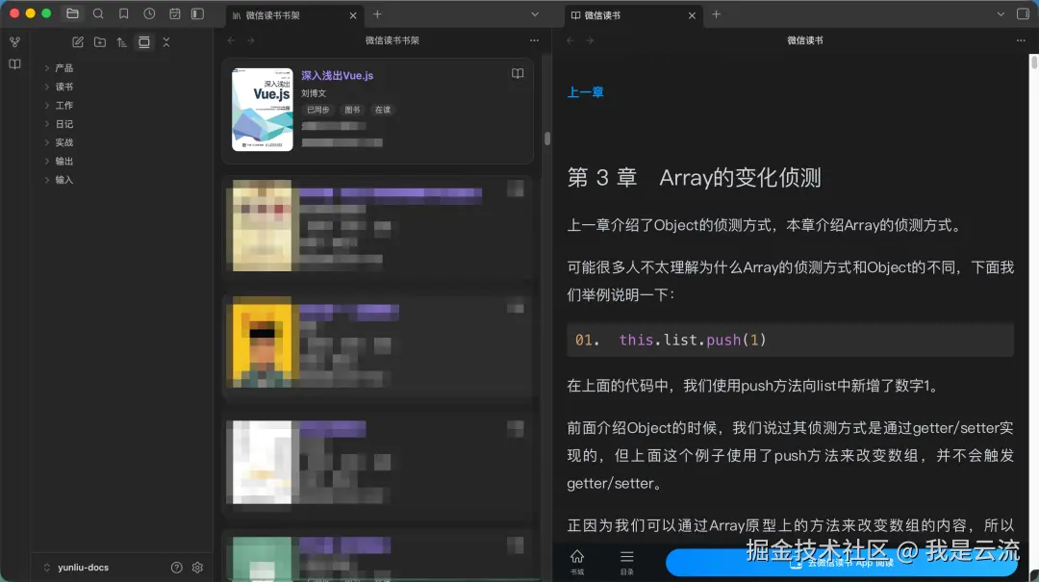Screen dimensions: 1039x582
Task: Open reading icon on 深入浅出Vue.js card
Action: point(518,73)
